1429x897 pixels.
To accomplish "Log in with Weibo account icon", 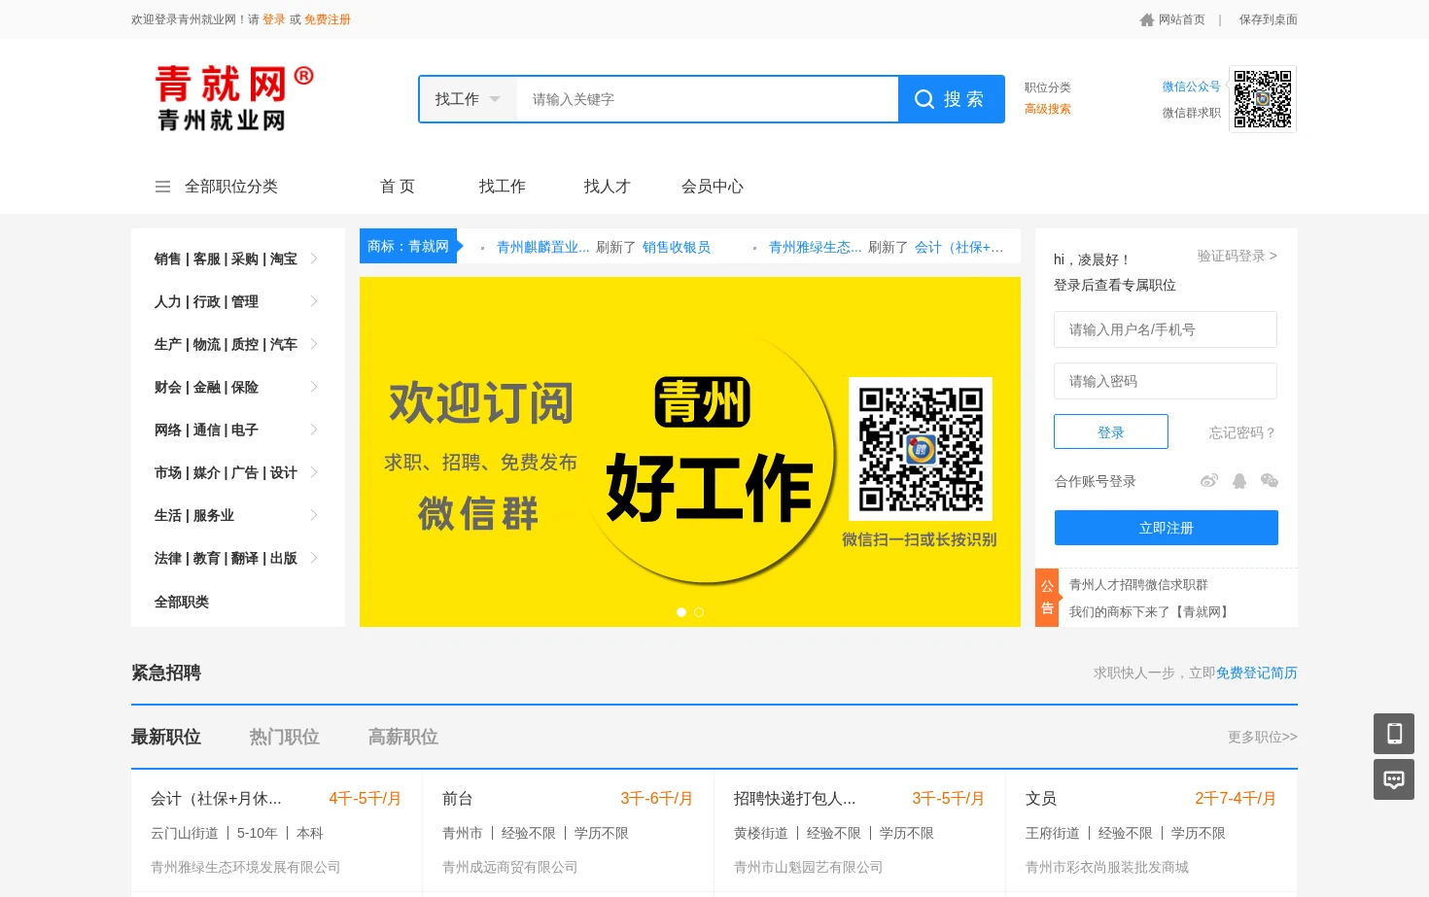I will 1209,480.
